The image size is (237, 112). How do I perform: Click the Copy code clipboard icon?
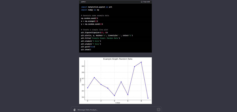(142, 2)
